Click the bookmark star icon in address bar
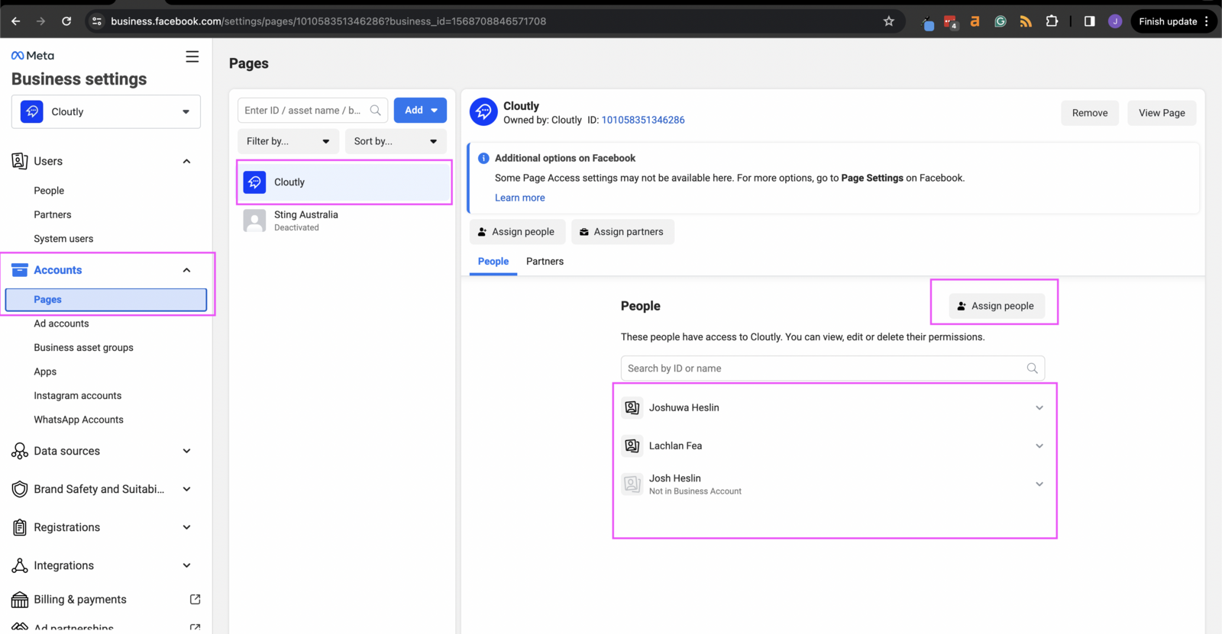The image size is (1222, 634). point(888,21)
